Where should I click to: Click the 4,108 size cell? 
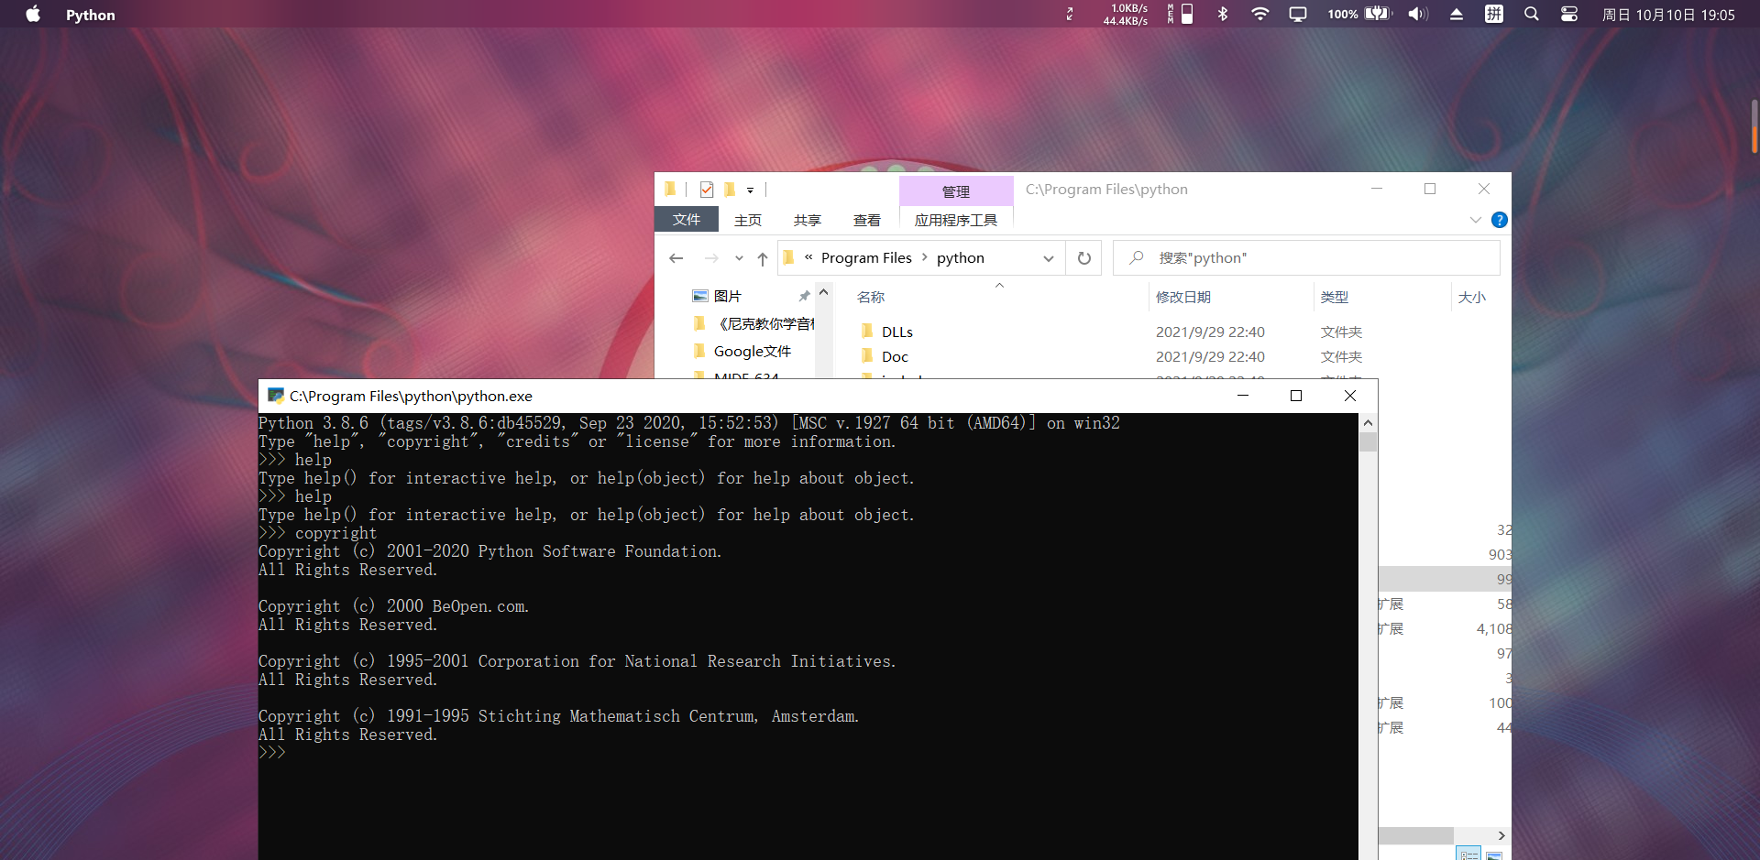click(x=1494, y=629)
